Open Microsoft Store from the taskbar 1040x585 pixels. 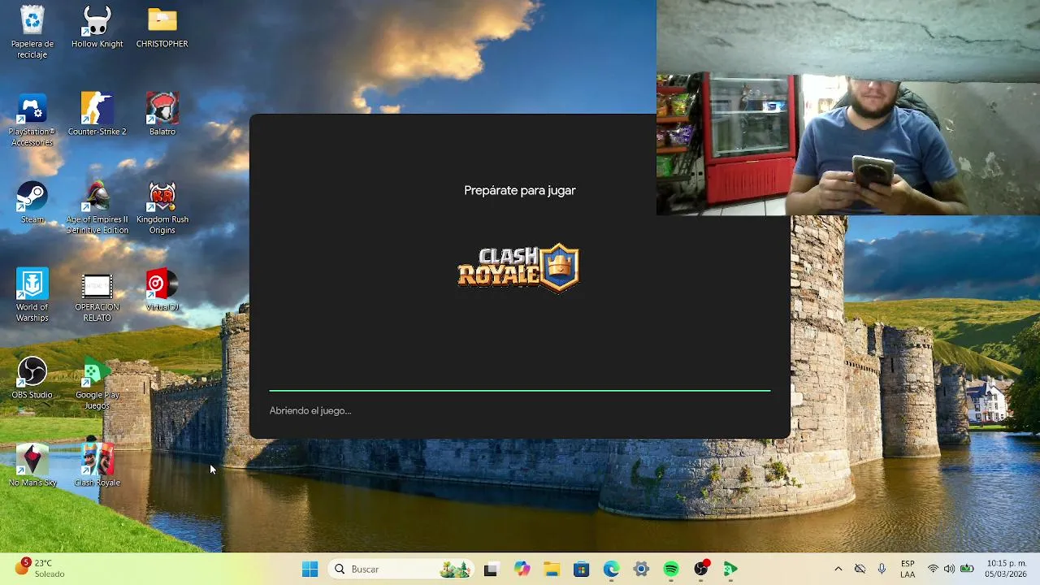point(581,570)
